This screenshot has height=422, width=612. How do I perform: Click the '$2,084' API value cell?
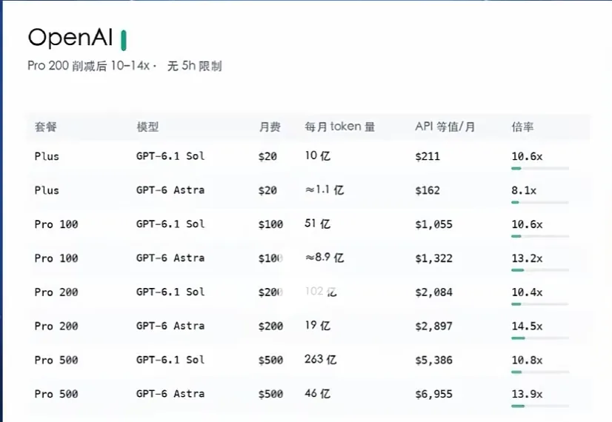pyautogui.click(x=433, y=292)
